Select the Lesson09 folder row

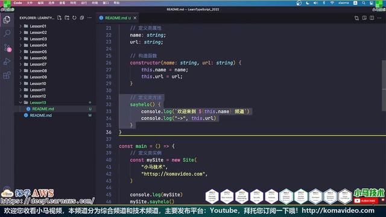coord(55,77)
